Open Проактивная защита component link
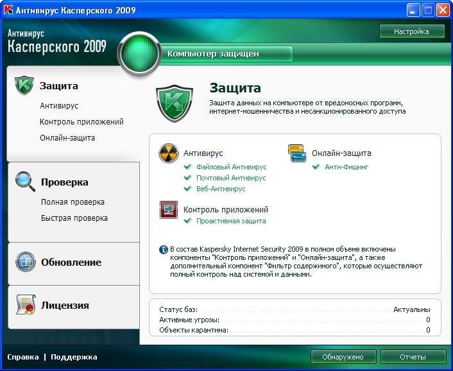The height and width of the screenshot is (371, 453). pyautogui.click(x=231, y=221)
